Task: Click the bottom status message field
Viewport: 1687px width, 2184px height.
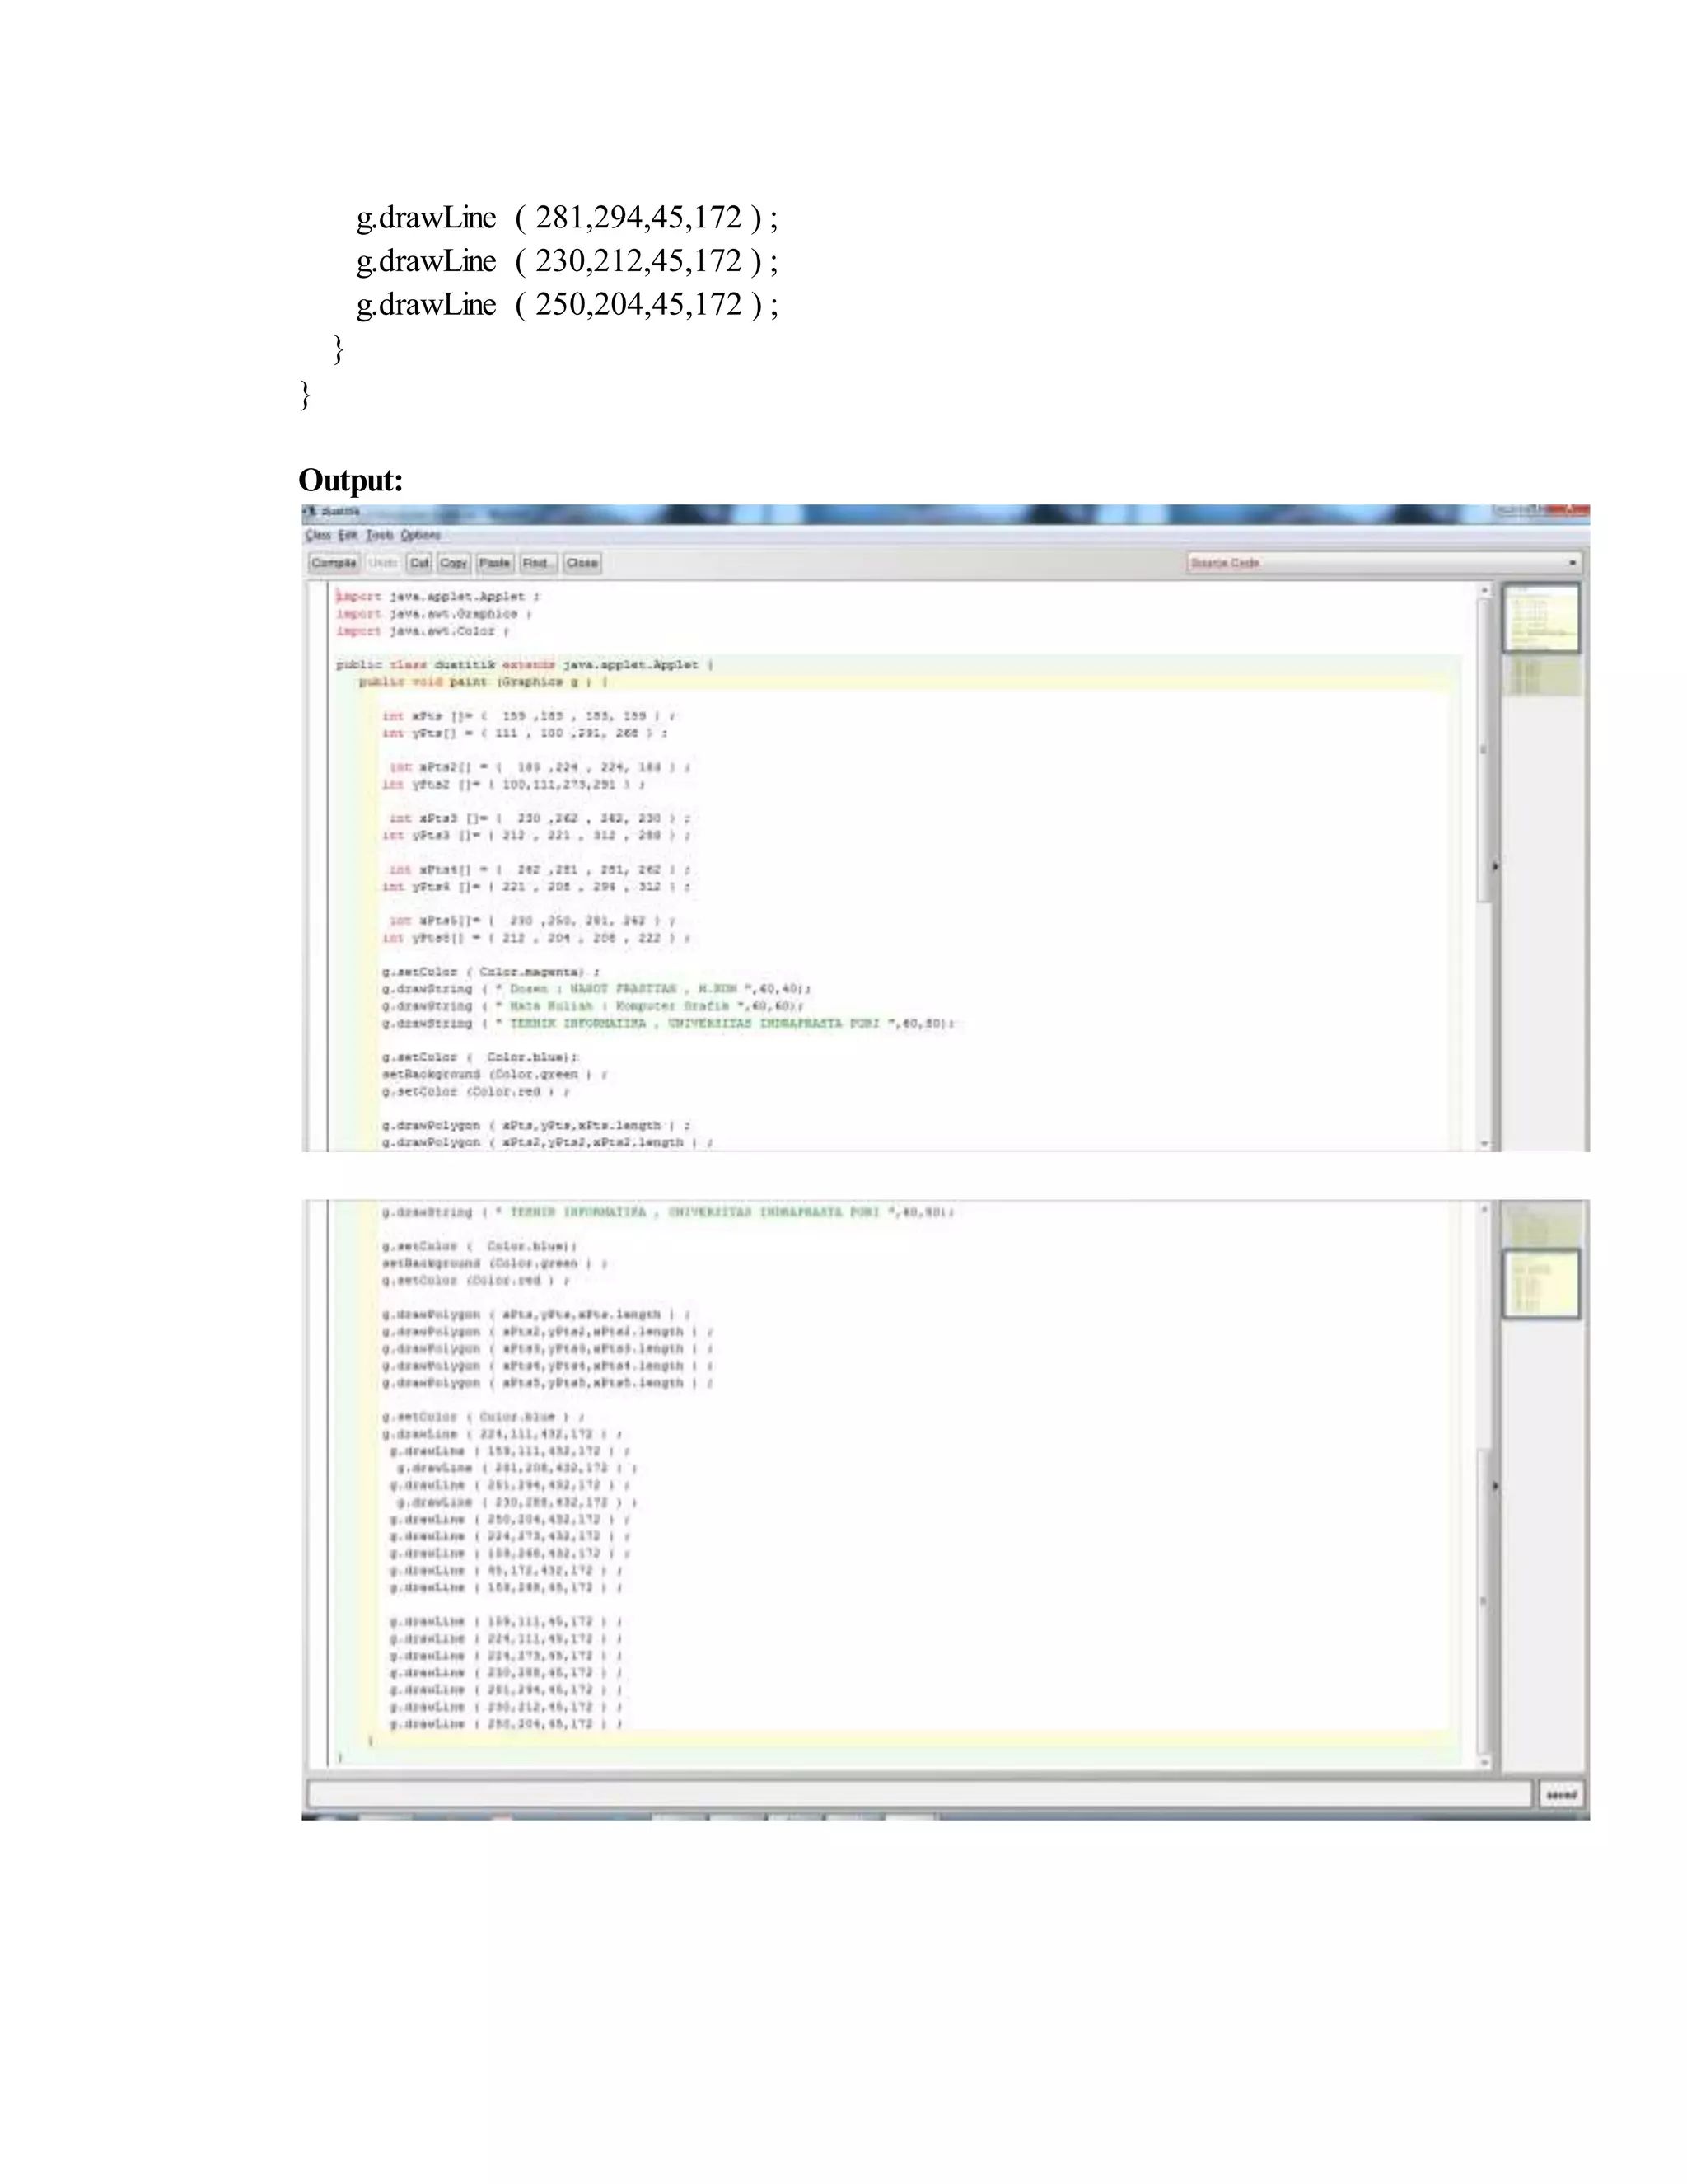Action: click(x=918, y=1794)
